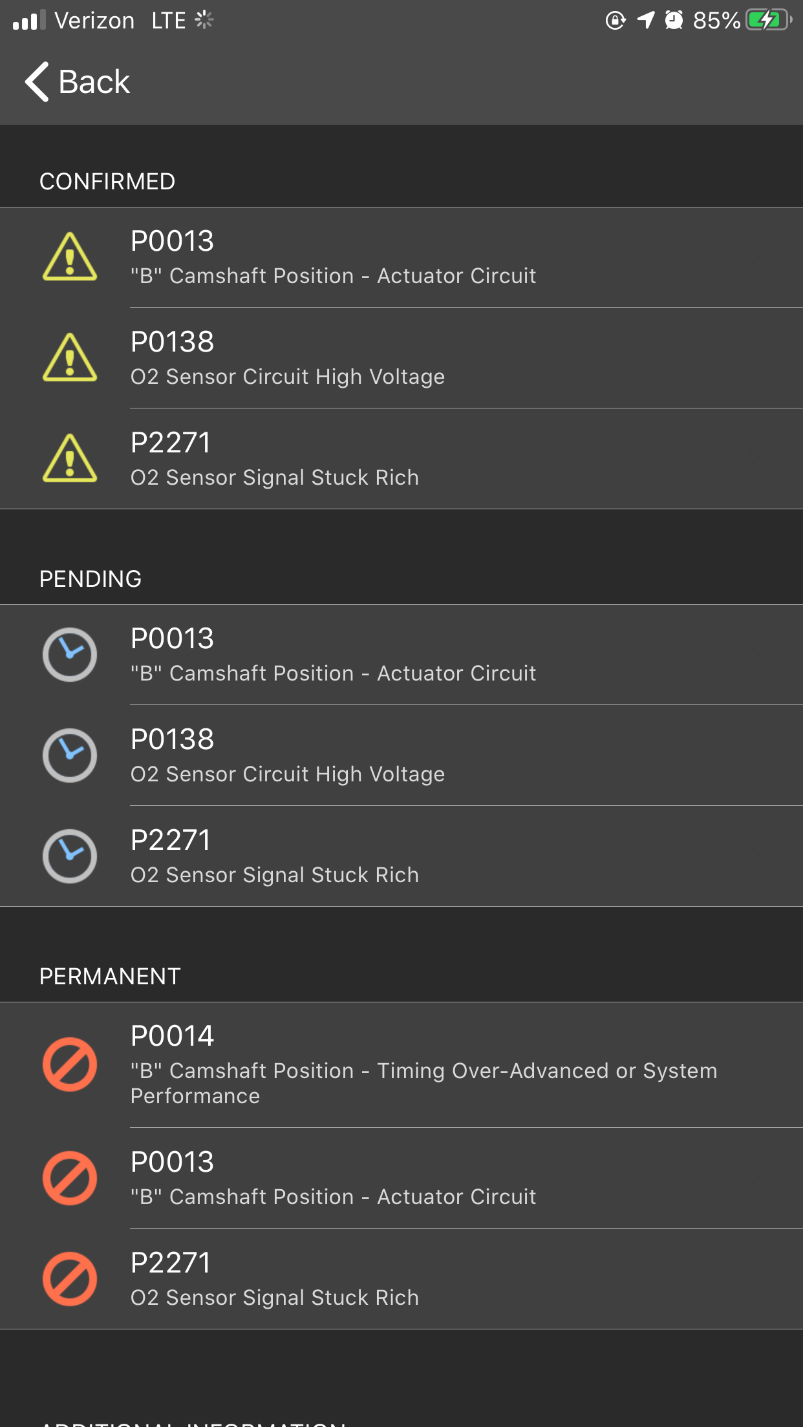This screenshot has width=803, height=1427.
Task: Open confirmed P0138 O2 Sensor High Voltage
Action: click(288, 358)
